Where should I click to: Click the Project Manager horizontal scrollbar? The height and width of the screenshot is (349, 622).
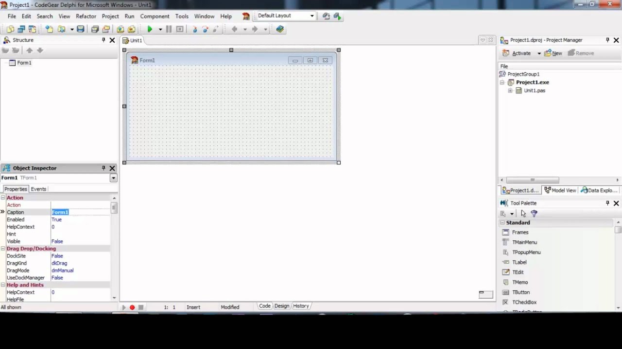coord(560,180)
